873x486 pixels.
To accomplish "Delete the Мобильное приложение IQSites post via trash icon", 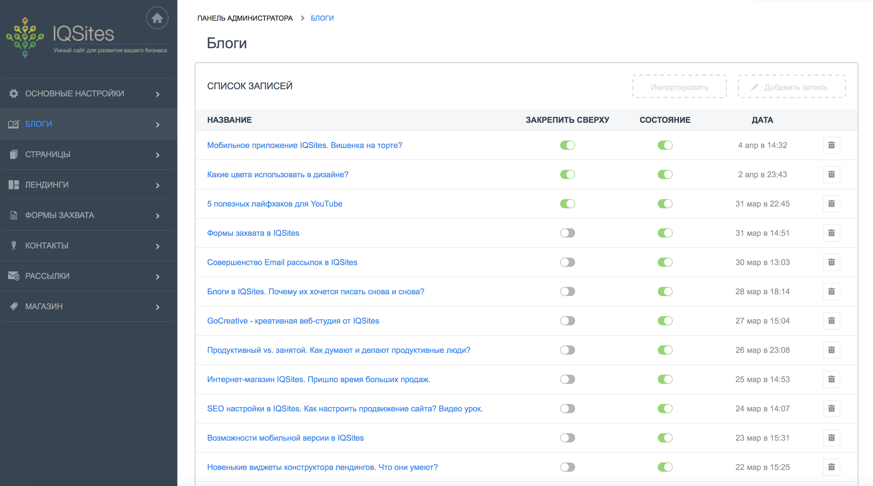I will (x=831, y=145).
